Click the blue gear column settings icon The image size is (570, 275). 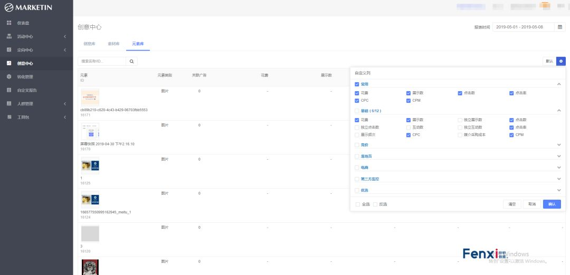(x=561, y=61)
